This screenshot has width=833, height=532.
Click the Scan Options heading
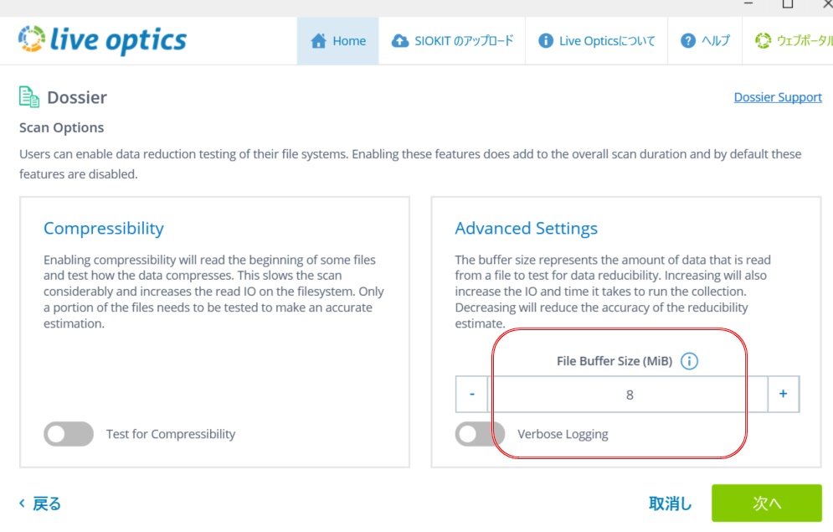pyautogui.click(x=62, y=127)
